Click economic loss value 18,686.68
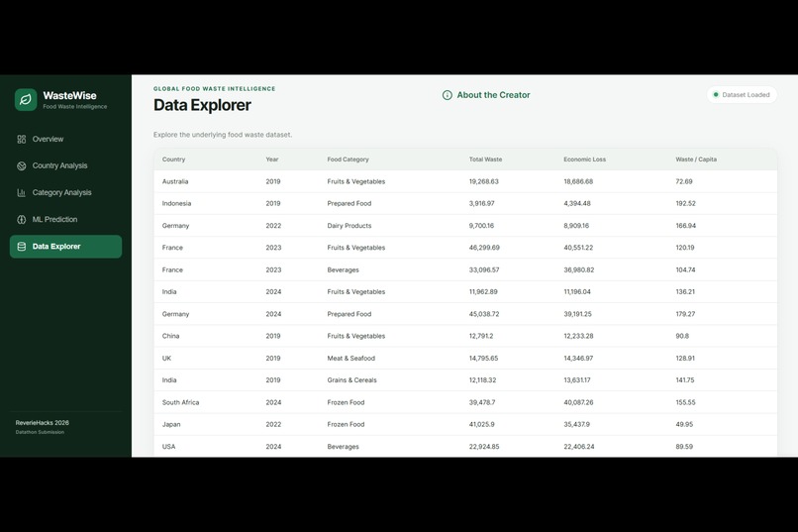Viewport: 798px width, 532px height. [578, 181]
